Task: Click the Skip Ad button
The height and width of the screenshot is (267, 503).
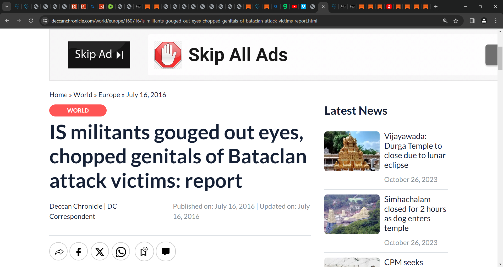Action: click(x=99, y=55)
